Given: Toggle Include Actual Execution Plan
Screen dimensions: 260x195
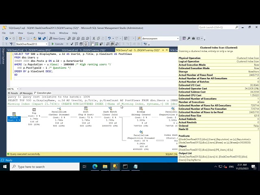Looking at the screenshot, I should pos(92,44).
